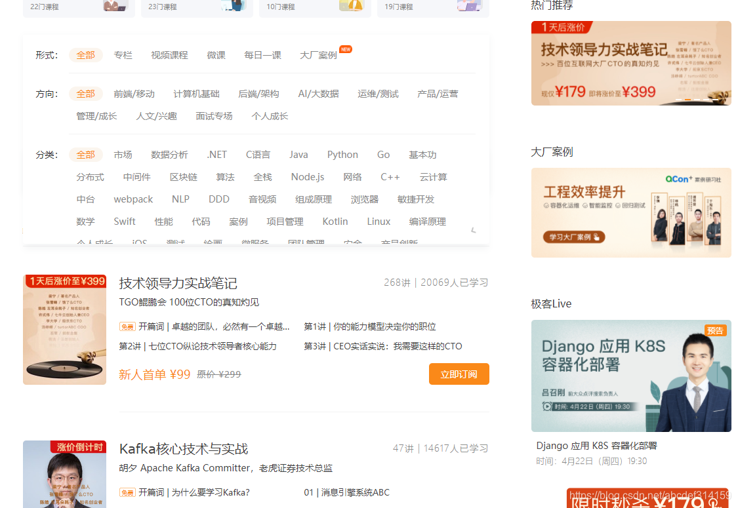Viewport: 738px width, 508px height.
Task: Pick the 市场 category
Action: pyautogui.click(x=123, y=155)
